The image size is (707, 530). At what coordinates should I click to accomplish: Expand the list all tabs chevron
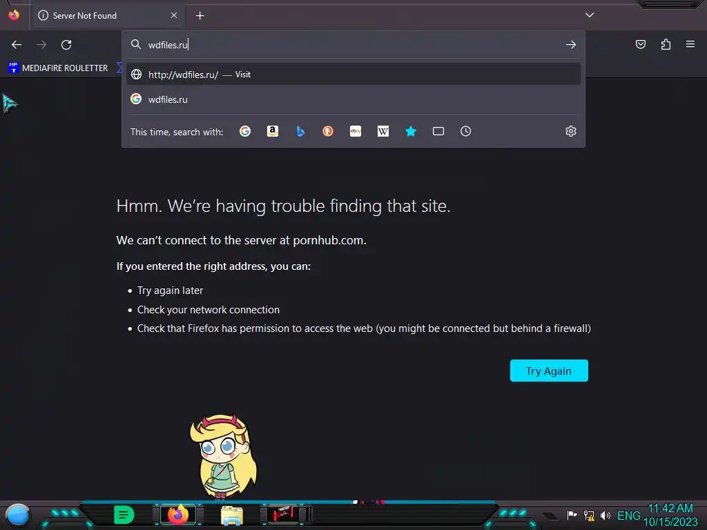(x=590, y=15)
